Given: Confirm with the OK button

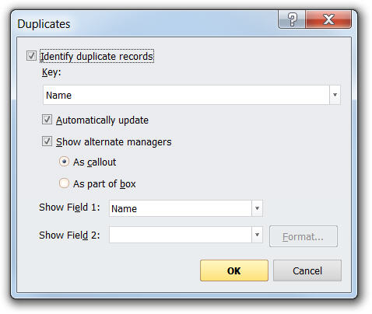Looking at the screenshot, I should click(234, 270).
